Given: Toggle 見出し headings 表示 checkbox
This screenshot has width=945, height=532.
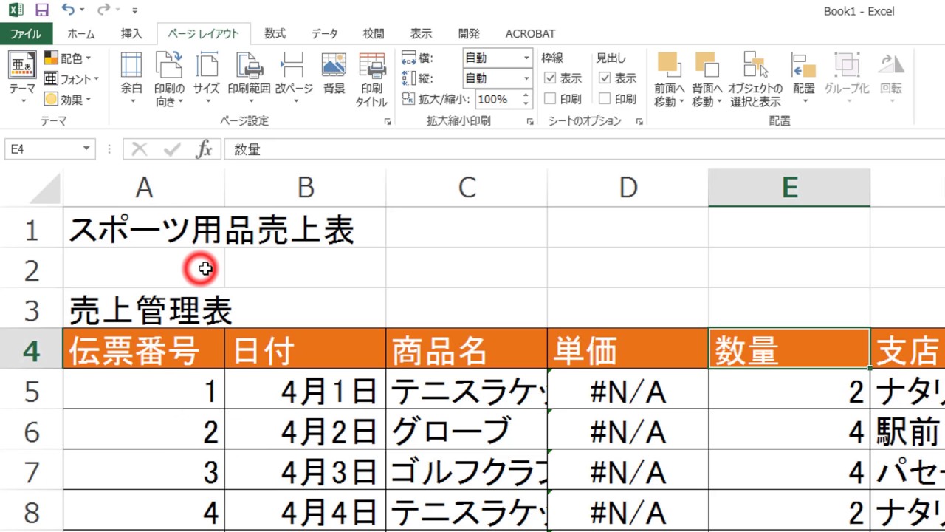Looking at the screenshot, I should [x=605, y=78].
